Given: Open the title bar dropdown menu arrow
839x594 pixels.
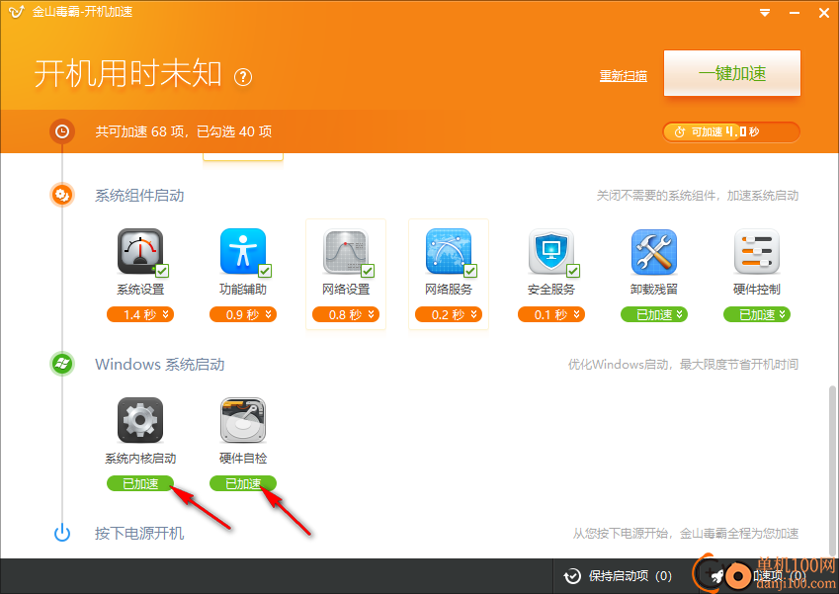Looking at the screenshot, I should 765,13.
